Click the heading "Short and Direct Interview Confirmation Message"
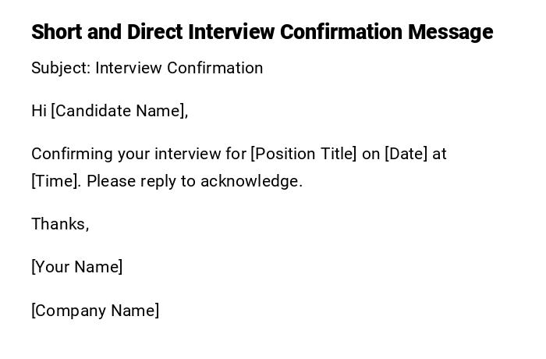 pos(262,32)
